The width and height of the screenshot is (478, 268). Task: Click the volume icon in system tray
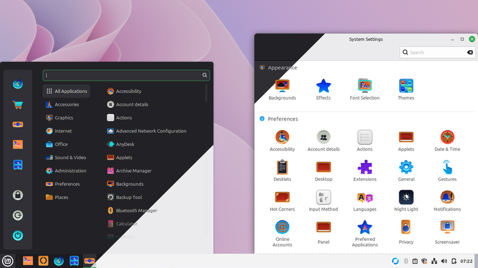(x=444, y=261)
